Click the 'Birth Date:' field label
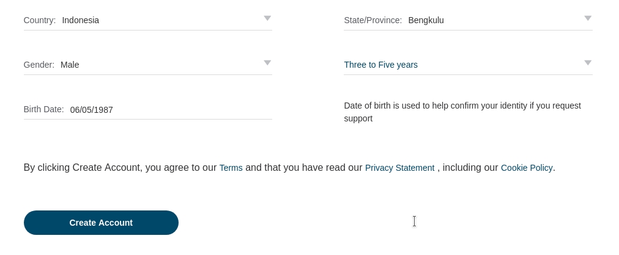619x255 pixels. (43, 109)
